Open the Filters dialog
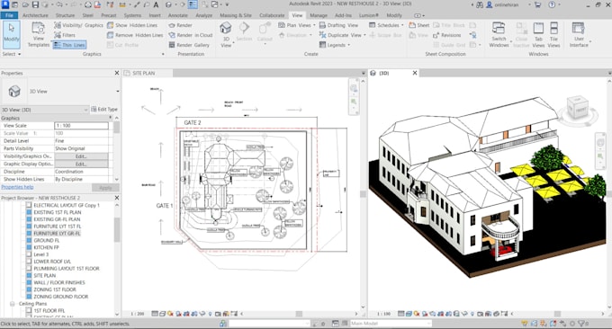Viewport: 612px width, 329px height. pos(65,35)
